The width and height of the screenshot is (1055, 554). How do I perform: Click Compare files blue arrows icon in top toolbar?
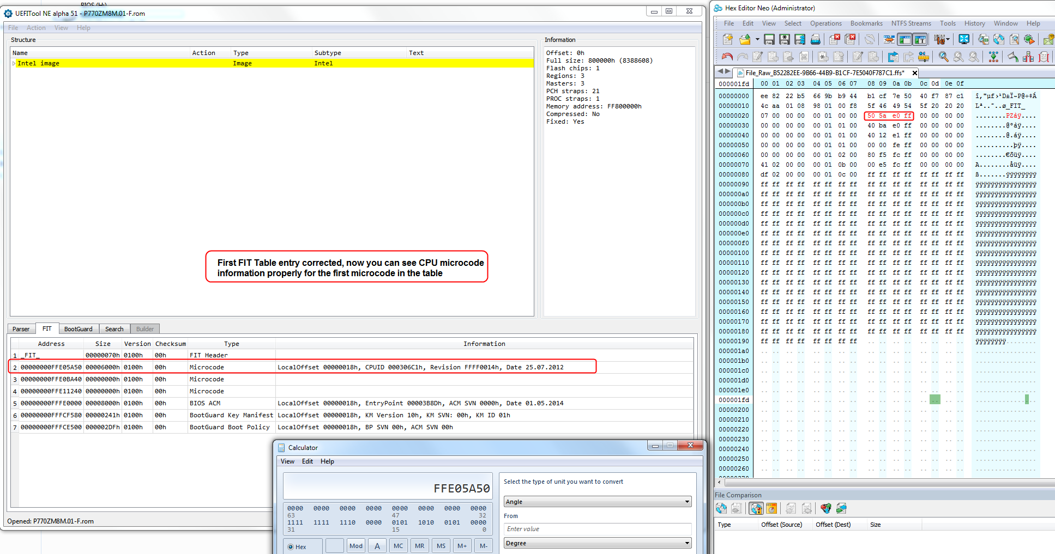pos(999,39)
